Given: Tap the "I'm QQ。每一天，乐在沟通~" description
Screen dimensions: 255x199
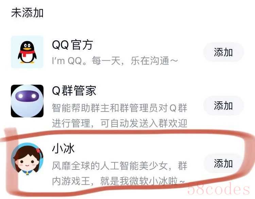Looking at the screenshot, I should 115,61.
